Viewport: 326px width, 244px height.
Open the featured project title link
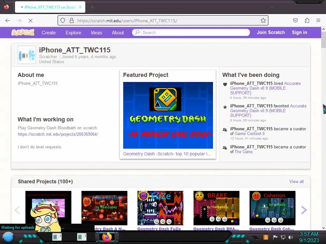coord(167,154)
